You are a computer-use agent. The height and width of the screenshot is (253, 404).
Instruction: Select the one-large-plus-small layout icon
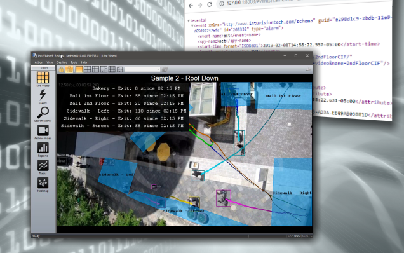[x=104, y=69]
